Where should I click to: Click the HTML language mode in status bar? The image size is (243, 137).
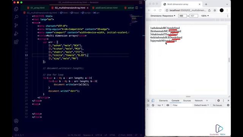[112, 135]
